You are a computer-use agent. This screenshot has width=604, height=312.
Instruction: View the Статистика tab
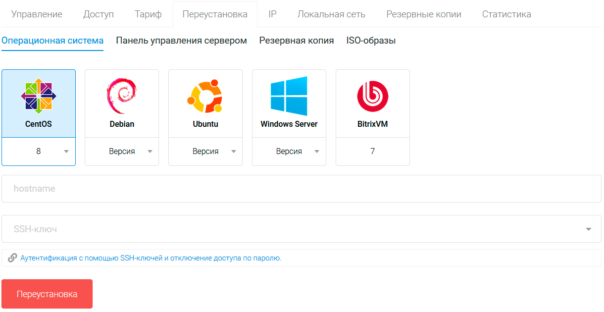click(x=506, y=14)
